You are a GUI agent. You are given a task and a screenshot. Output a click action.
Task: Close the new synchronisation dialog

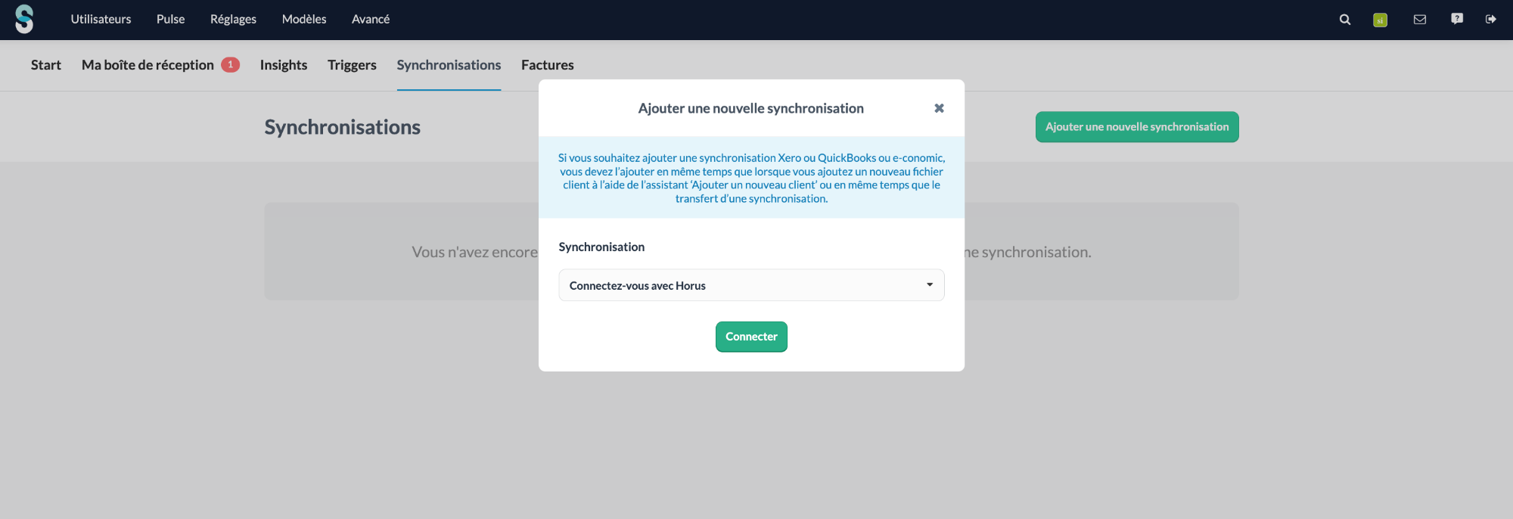click(x=939, y=108)
